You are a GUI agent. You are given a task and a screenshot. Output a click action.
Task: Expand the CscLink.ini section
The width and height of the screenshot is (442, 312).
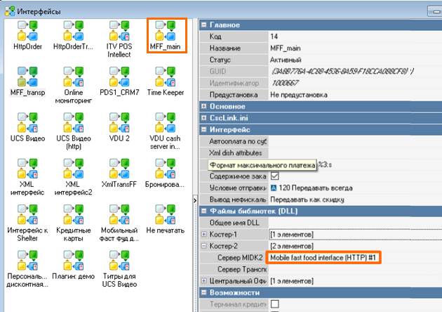click(204, 118)
